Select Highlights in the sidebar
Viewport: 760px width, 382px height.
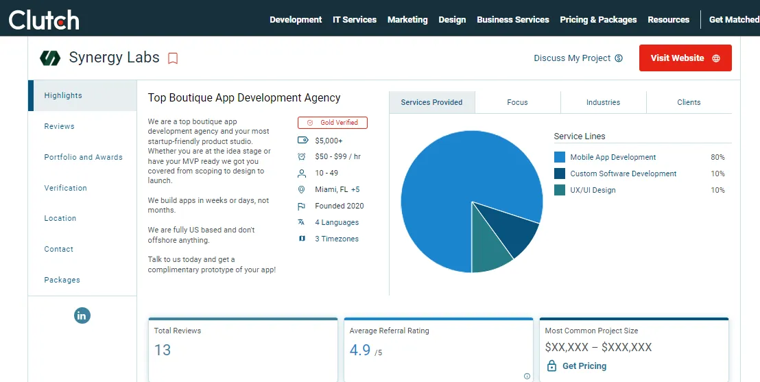[x=82, y=95]
